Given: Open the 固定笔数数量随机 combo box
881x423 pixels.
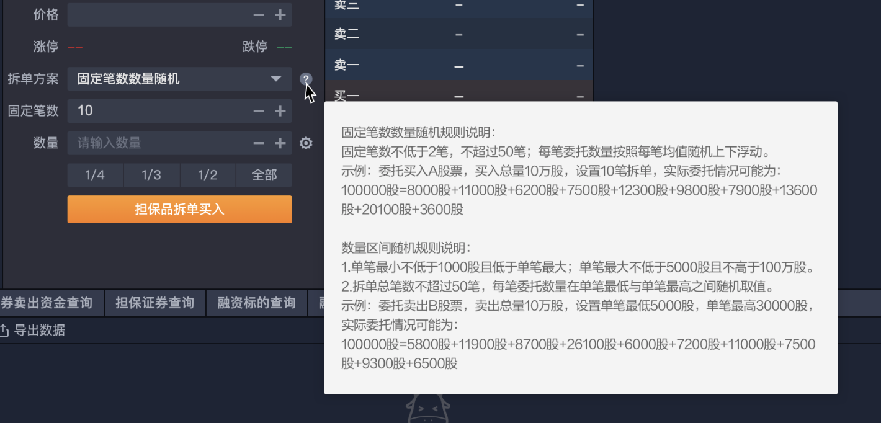Looking at the screenshot, I should click(x=179, y=79).
